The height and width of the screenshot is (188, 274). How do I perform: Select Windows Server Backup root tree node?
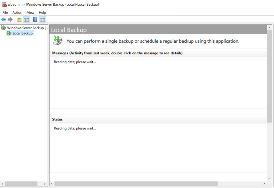tap(27, 28)
